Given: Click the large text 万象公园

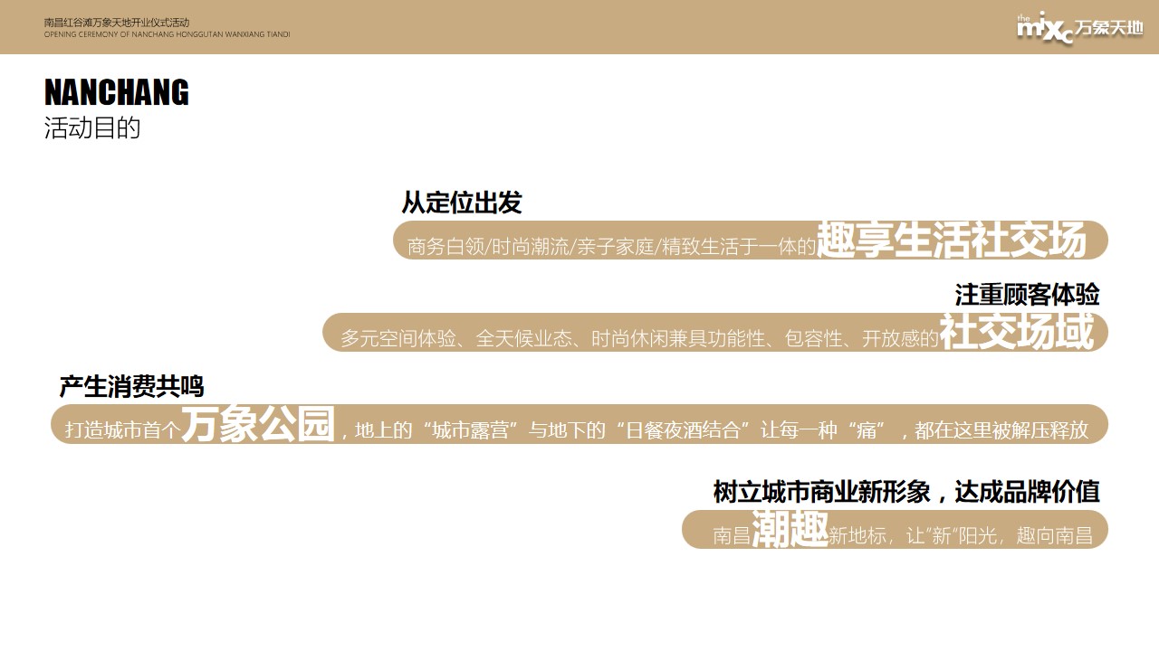Looking at the screenshot, I should (x=259, y=424).
